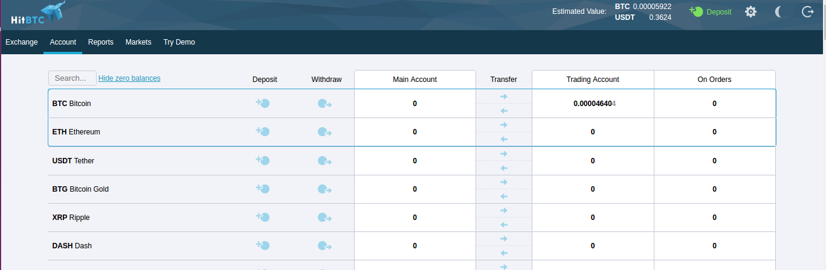Deposit BTC Bitcoin icon
The width and height of the screenshot is (826, 270).
(x=263, y=104)
